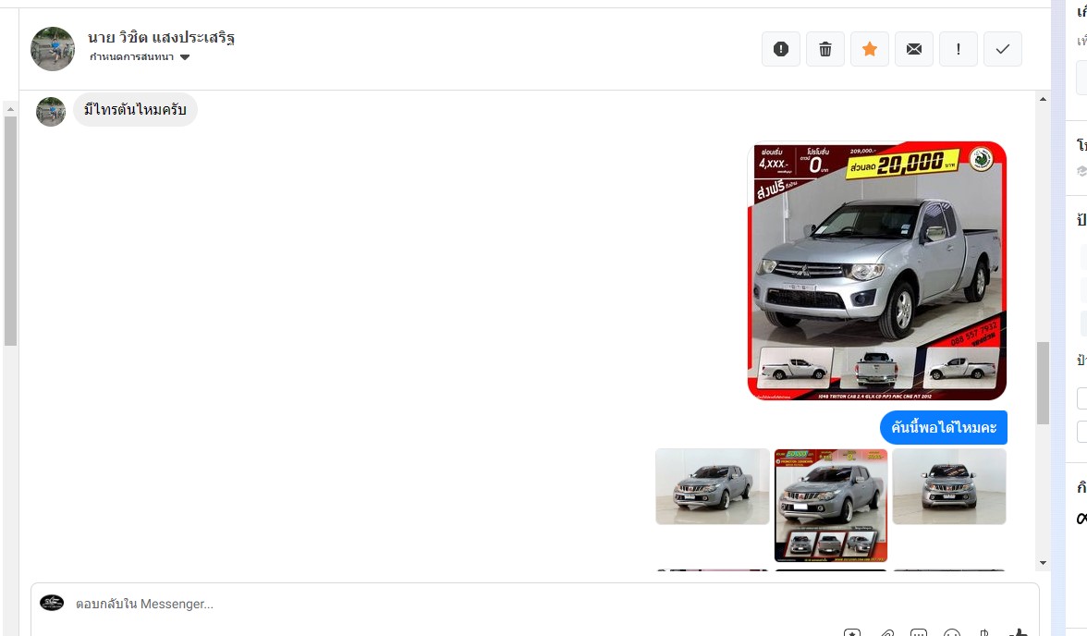Click small sender avatar beside first message
Image resolution: width=1087 pixels, height=636 pixels.
click(x=51, y=112)
